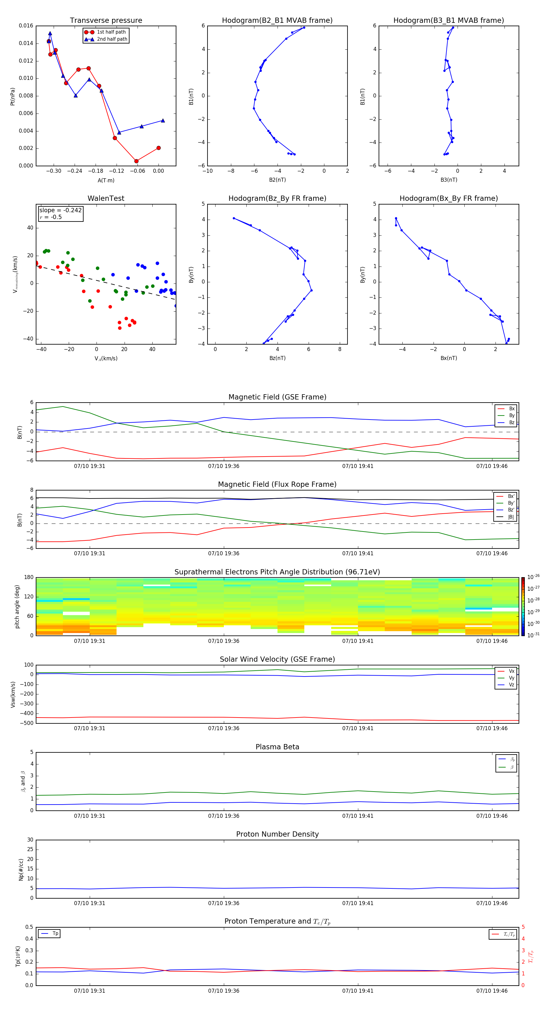Click '07/10 19:31' tick under GSE field plot
Viewport: 555px width, 1018px height.
[90, 466]
